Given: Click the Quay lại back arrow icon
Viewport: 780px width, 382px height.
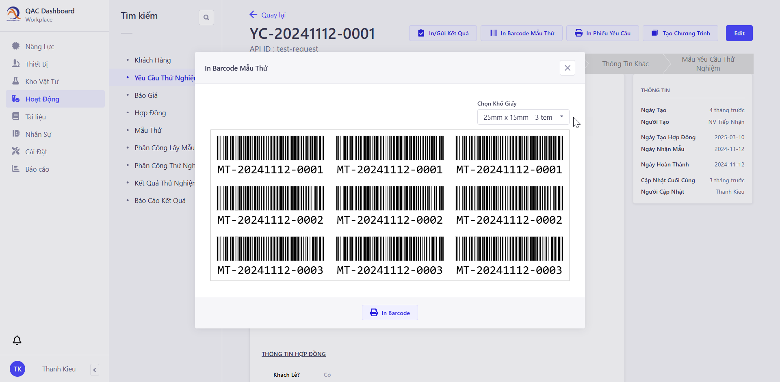Looking at the screenshot, I should pos(253,15).
